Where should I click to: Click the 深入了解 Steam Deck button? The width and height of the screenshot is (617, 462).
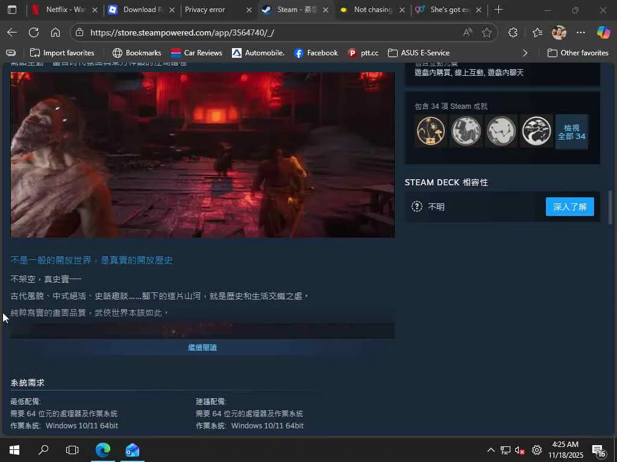pos(570,207)
